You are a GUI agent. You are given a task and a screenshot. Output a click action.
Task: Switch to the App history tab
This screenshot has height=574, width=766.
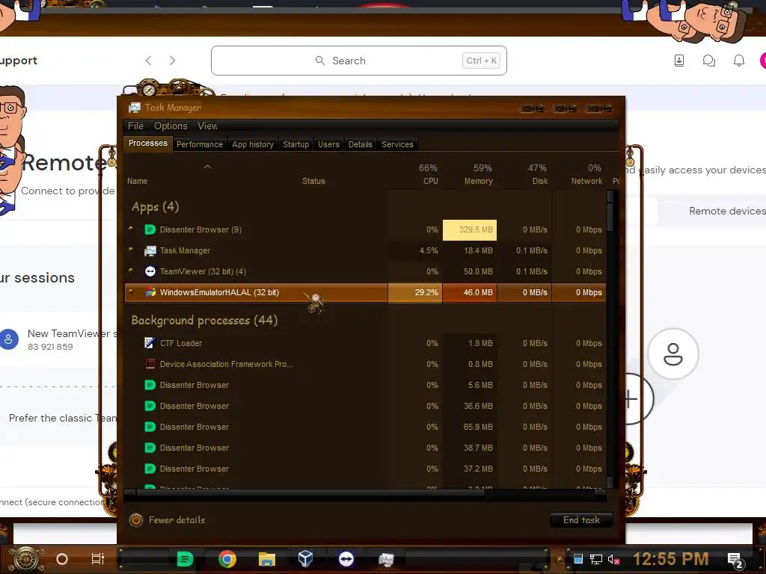pyautogui.click(x=253, y=144)
